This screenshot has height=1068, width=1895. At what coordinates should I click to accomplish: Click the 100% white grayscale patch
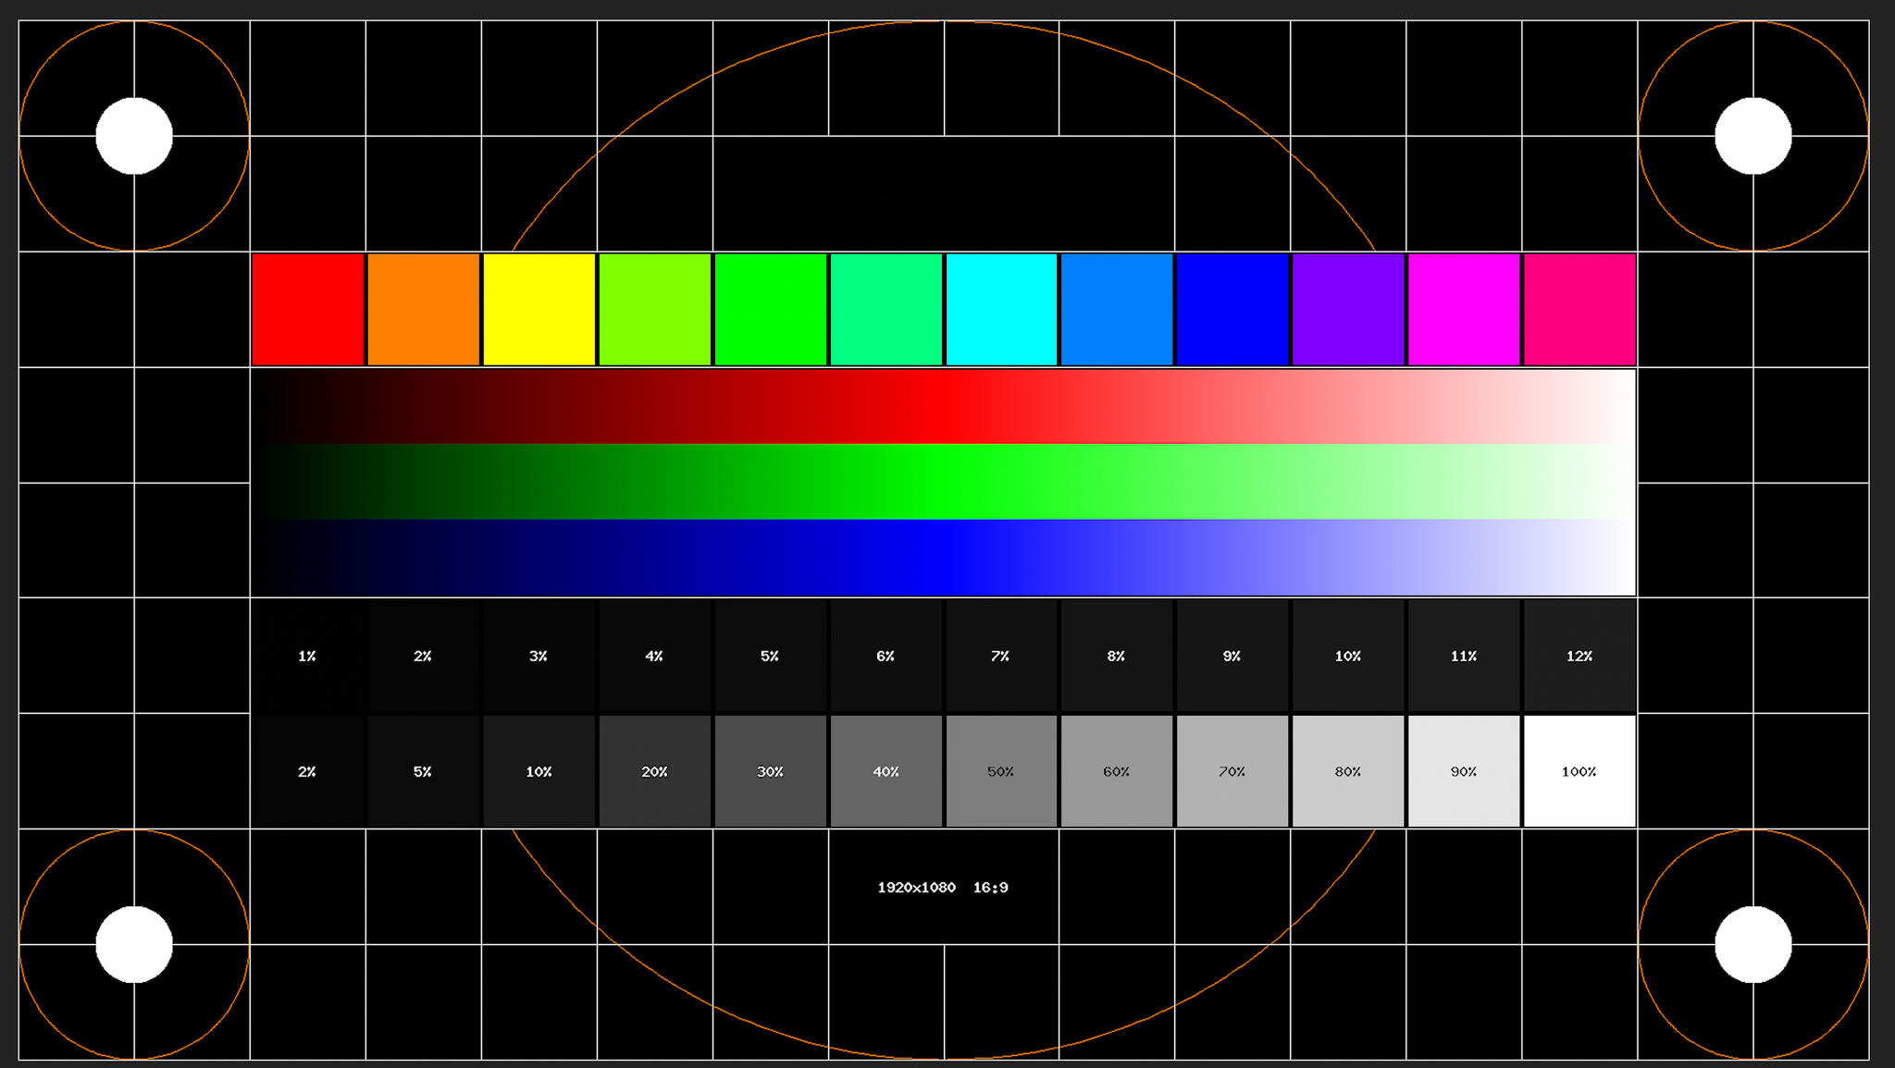[x=1579, y=771]
